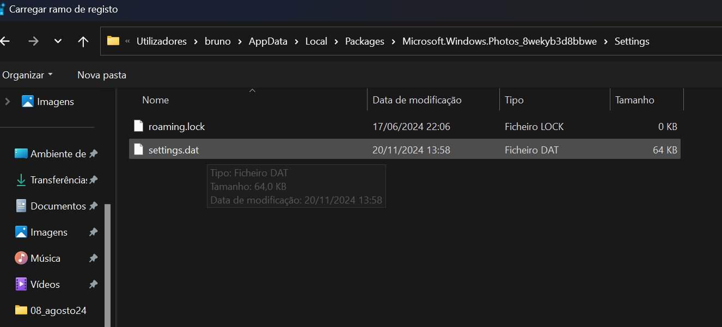Navigate to Packages in breadcrumb
The image size is (722, 327).
[365, 41]
